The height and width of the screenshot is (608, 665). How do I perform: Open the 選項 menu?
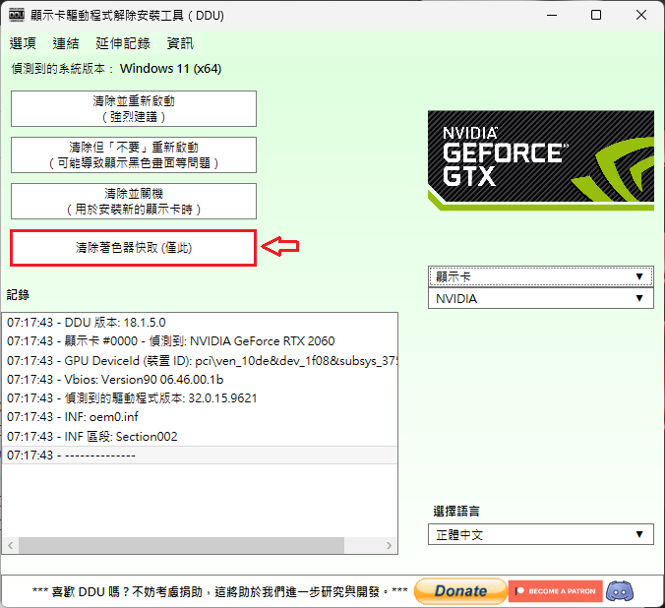coord(23,43)
